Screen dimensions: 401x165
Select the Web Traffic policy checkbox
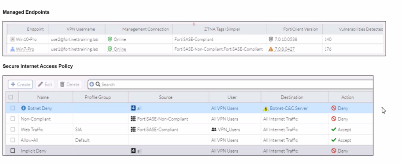click(x=13, y=130)
